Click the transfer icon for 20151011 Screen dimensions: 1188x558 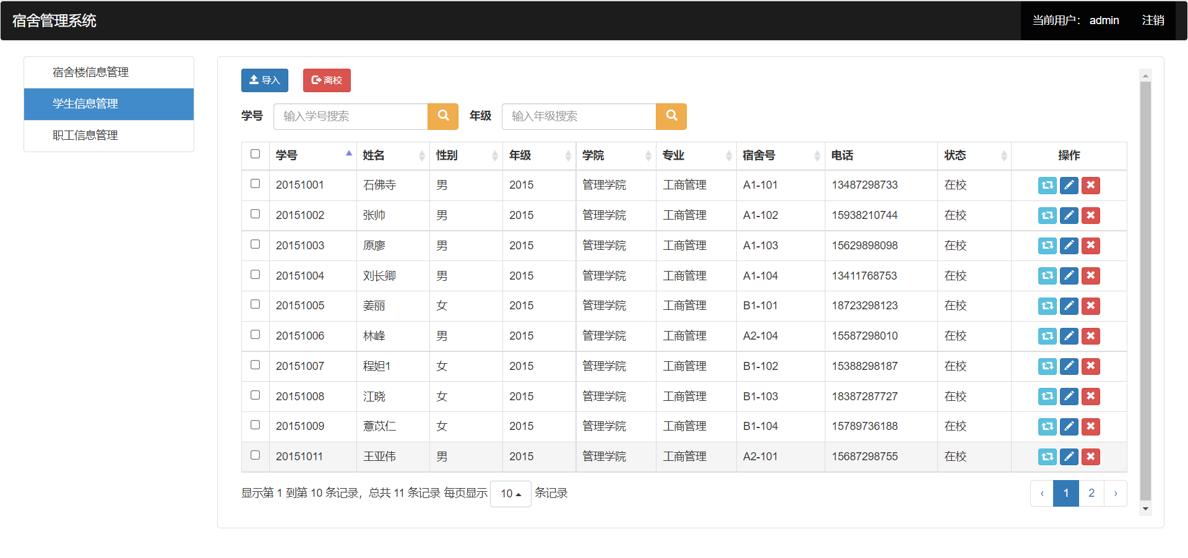(x=1047, y=457)
